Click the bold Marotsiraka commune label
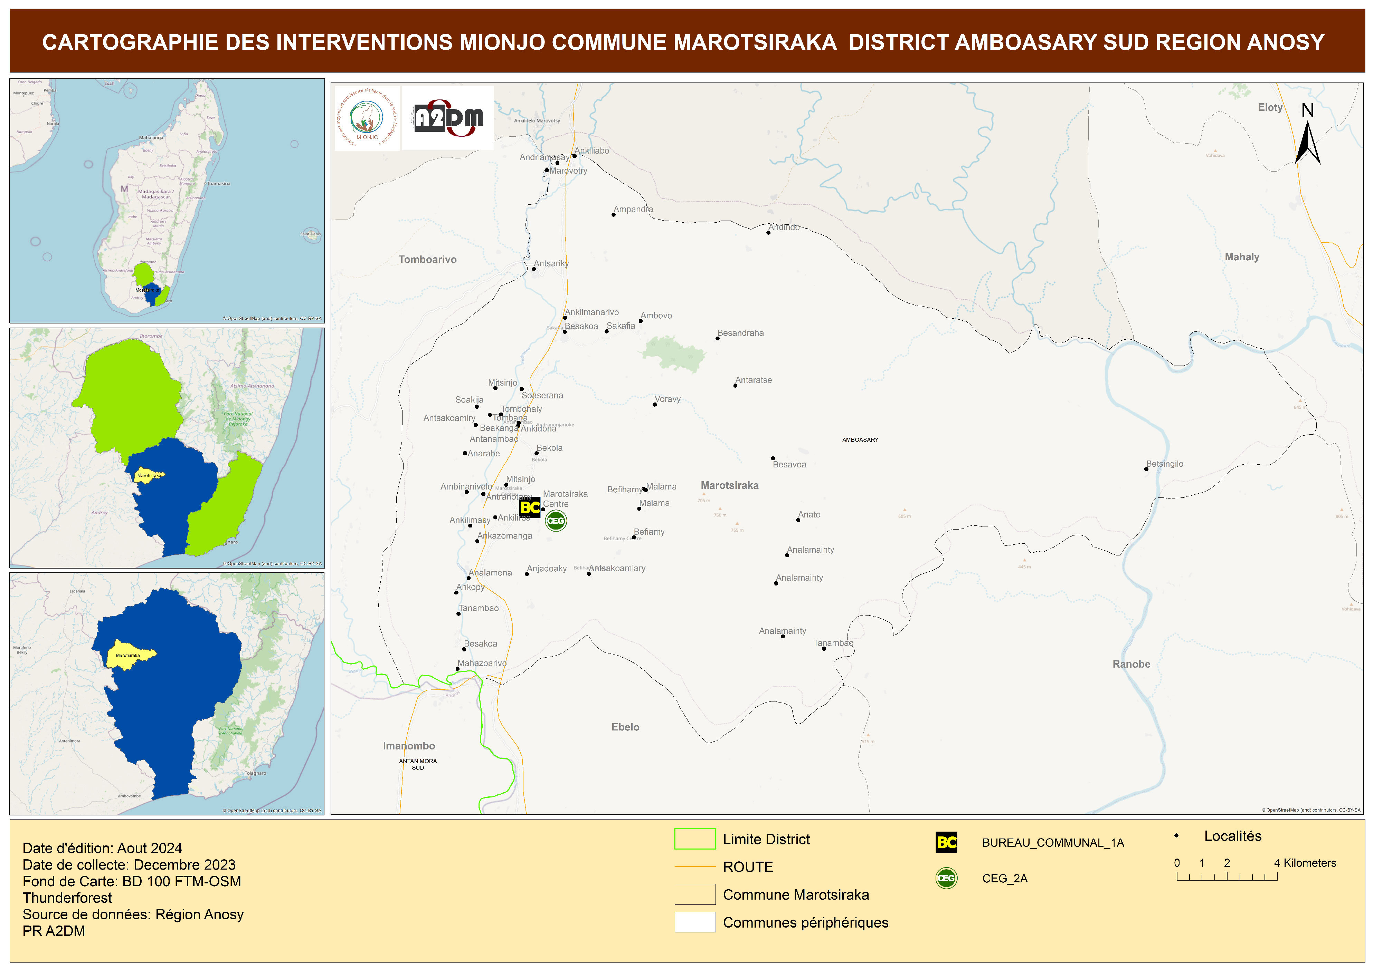This screenshot has height=969, width=1373. click(x=729, y=485)
